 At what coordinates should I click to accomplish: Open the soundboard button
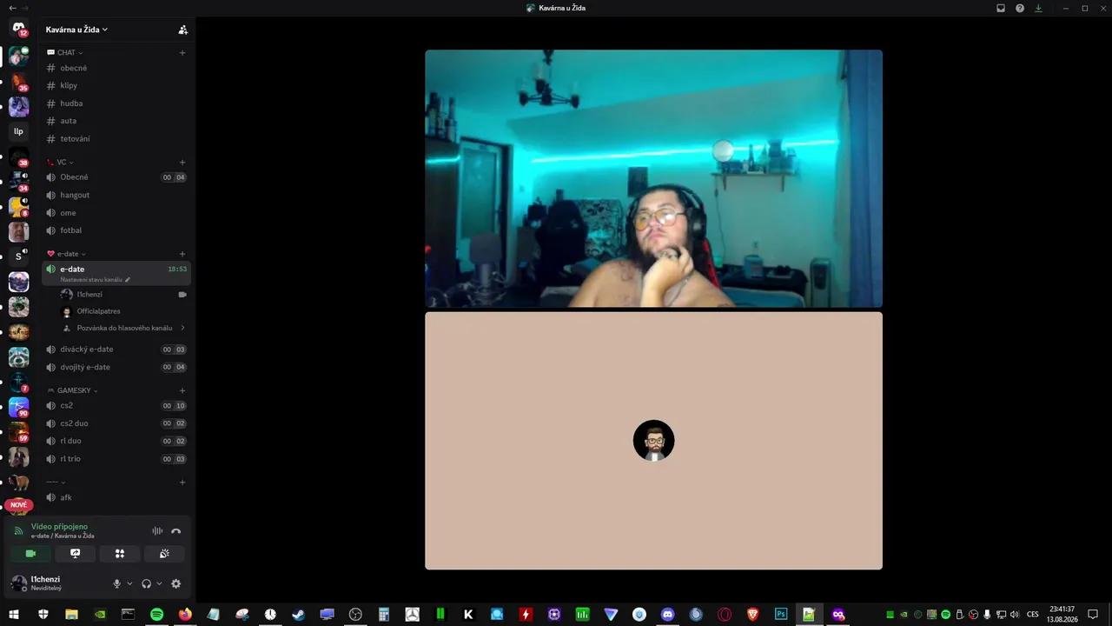(x=164, y=554)
